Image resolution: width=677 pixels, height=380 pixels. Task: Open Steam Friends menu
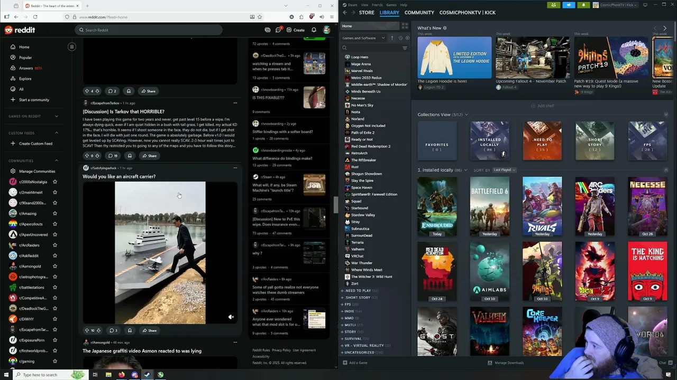click(377, 5)
